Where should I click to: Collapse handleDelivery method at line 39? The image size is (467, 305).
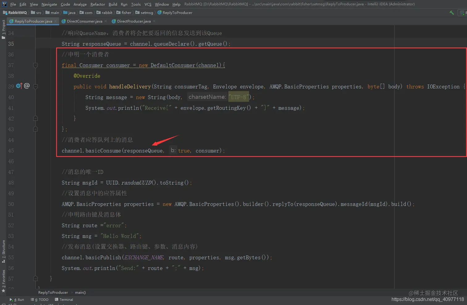pos(35,86)
